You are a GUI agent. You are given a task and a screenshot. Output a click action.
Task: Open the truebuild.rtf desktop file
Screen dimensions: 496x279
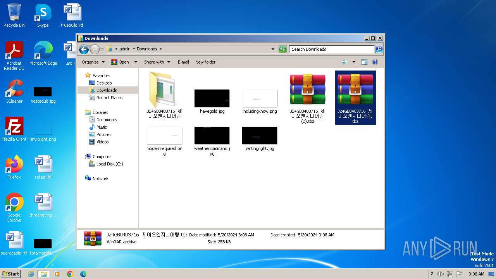point(72,15)
